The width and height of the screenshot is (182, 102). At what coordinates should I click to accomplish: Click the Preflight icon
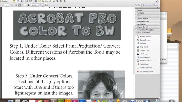point(138,43)
